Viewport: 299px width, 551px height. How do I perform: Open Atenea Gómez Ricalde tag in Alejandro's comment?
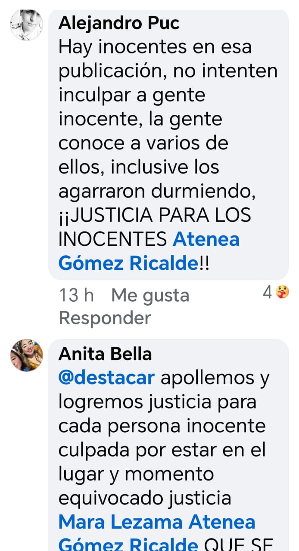[x=149, y=251]
